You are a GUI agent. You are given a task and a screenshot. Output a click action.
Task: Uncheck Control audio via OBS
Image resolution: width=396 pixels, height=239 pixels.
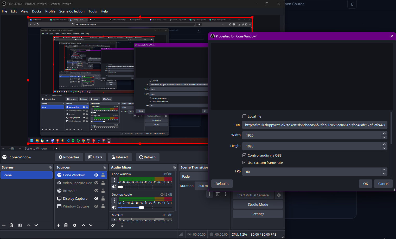pos(244,155)
